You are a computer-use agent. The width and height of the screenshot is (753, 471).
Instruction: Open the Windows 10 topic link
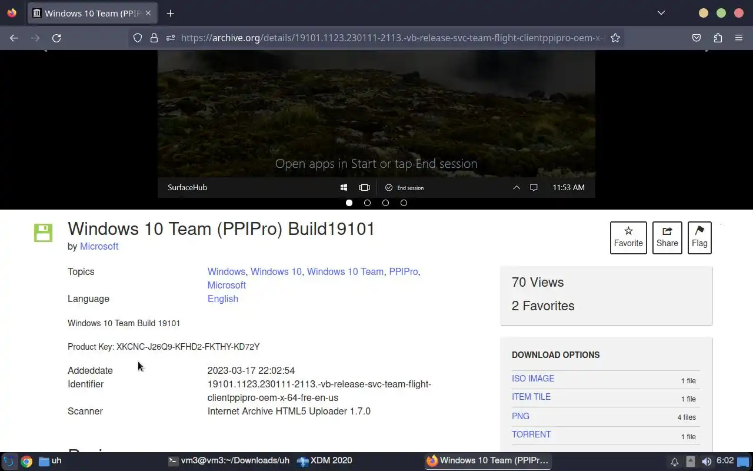(276, 271)
